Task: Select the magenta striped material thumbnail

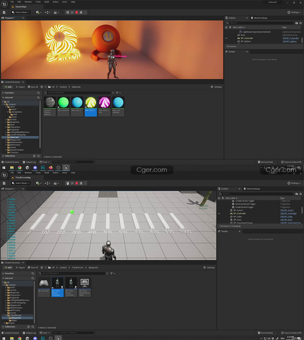Action: 104,106
